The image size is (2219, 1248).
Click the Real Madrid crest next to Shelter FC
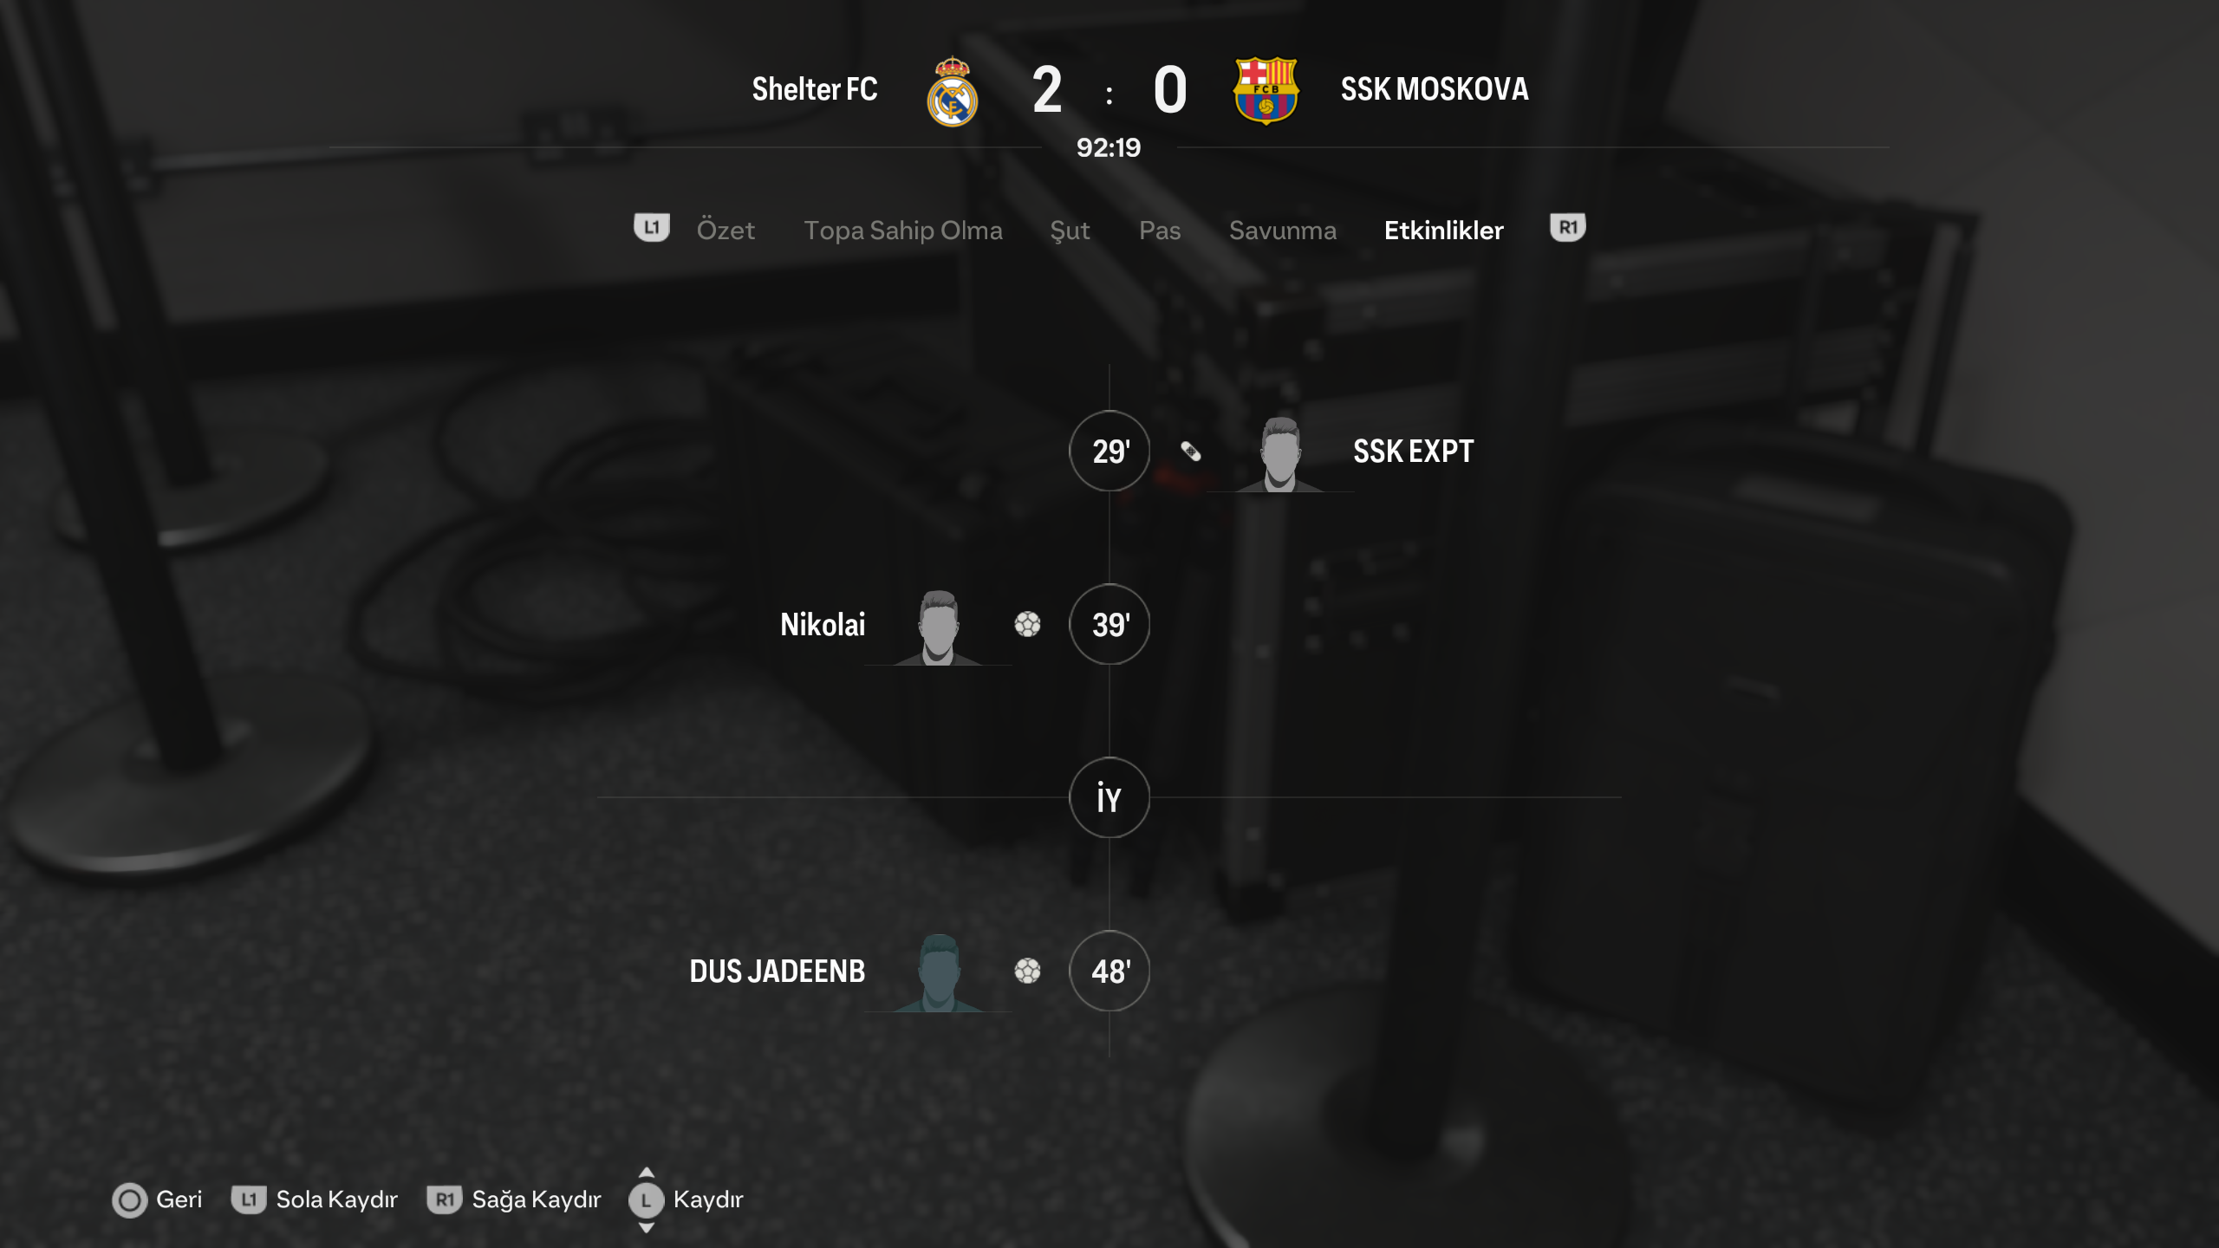[x=953, y=91]
